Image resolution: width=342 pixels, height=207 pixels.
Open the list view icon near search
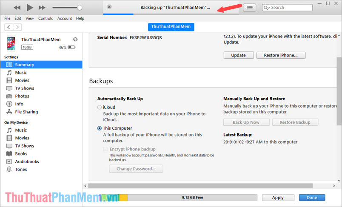click(x=250, y=8)
